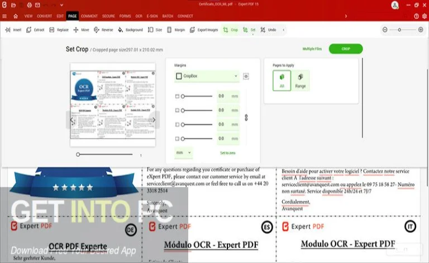429x263 pixels.
Task: Click the zoom level slider
Action: pyautogui.click(x=403, y=30)
